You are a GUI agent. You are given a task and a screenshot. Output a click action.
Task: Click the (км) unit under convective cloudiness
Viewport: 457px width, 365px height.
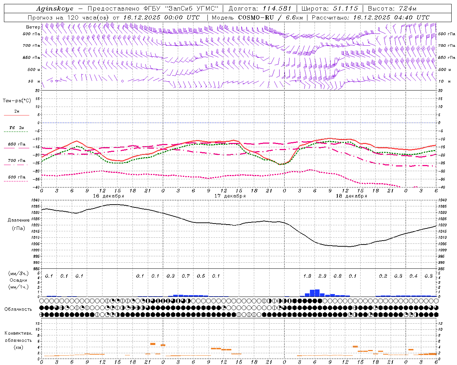pyautogui.click(x=18, y=347)
